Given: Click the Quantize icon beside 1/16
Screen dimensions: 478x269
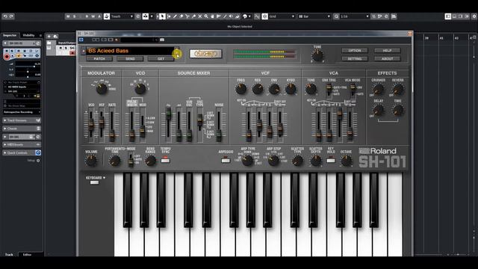Looking at the screenshot, I should 336,16.
